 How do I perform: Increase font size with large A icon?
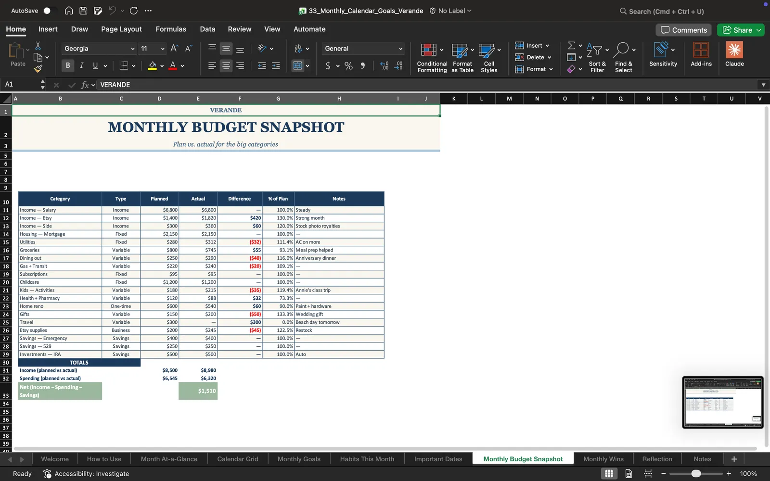pos(174,49)
